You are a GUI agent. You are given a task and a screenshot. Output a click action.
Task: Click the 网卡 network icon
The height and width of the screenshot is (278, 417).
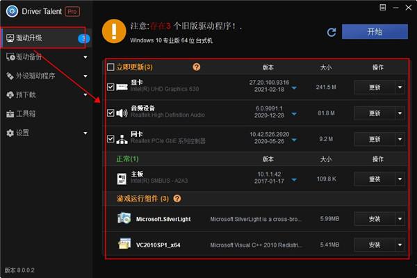point(122,139)
